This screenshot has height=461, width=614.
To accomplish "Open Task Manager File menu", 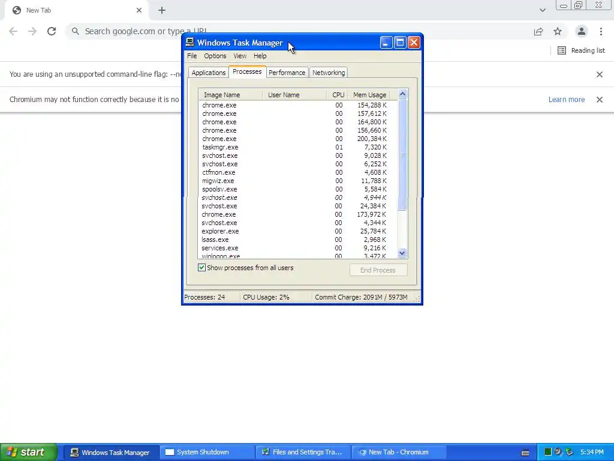I will 192,56.
